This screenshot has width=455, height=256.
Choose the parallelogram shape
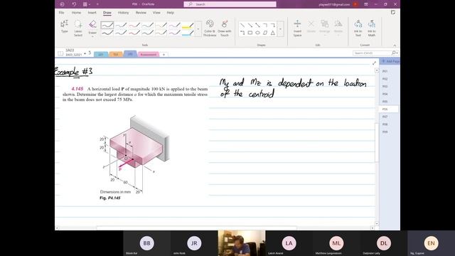coord(265,33)
